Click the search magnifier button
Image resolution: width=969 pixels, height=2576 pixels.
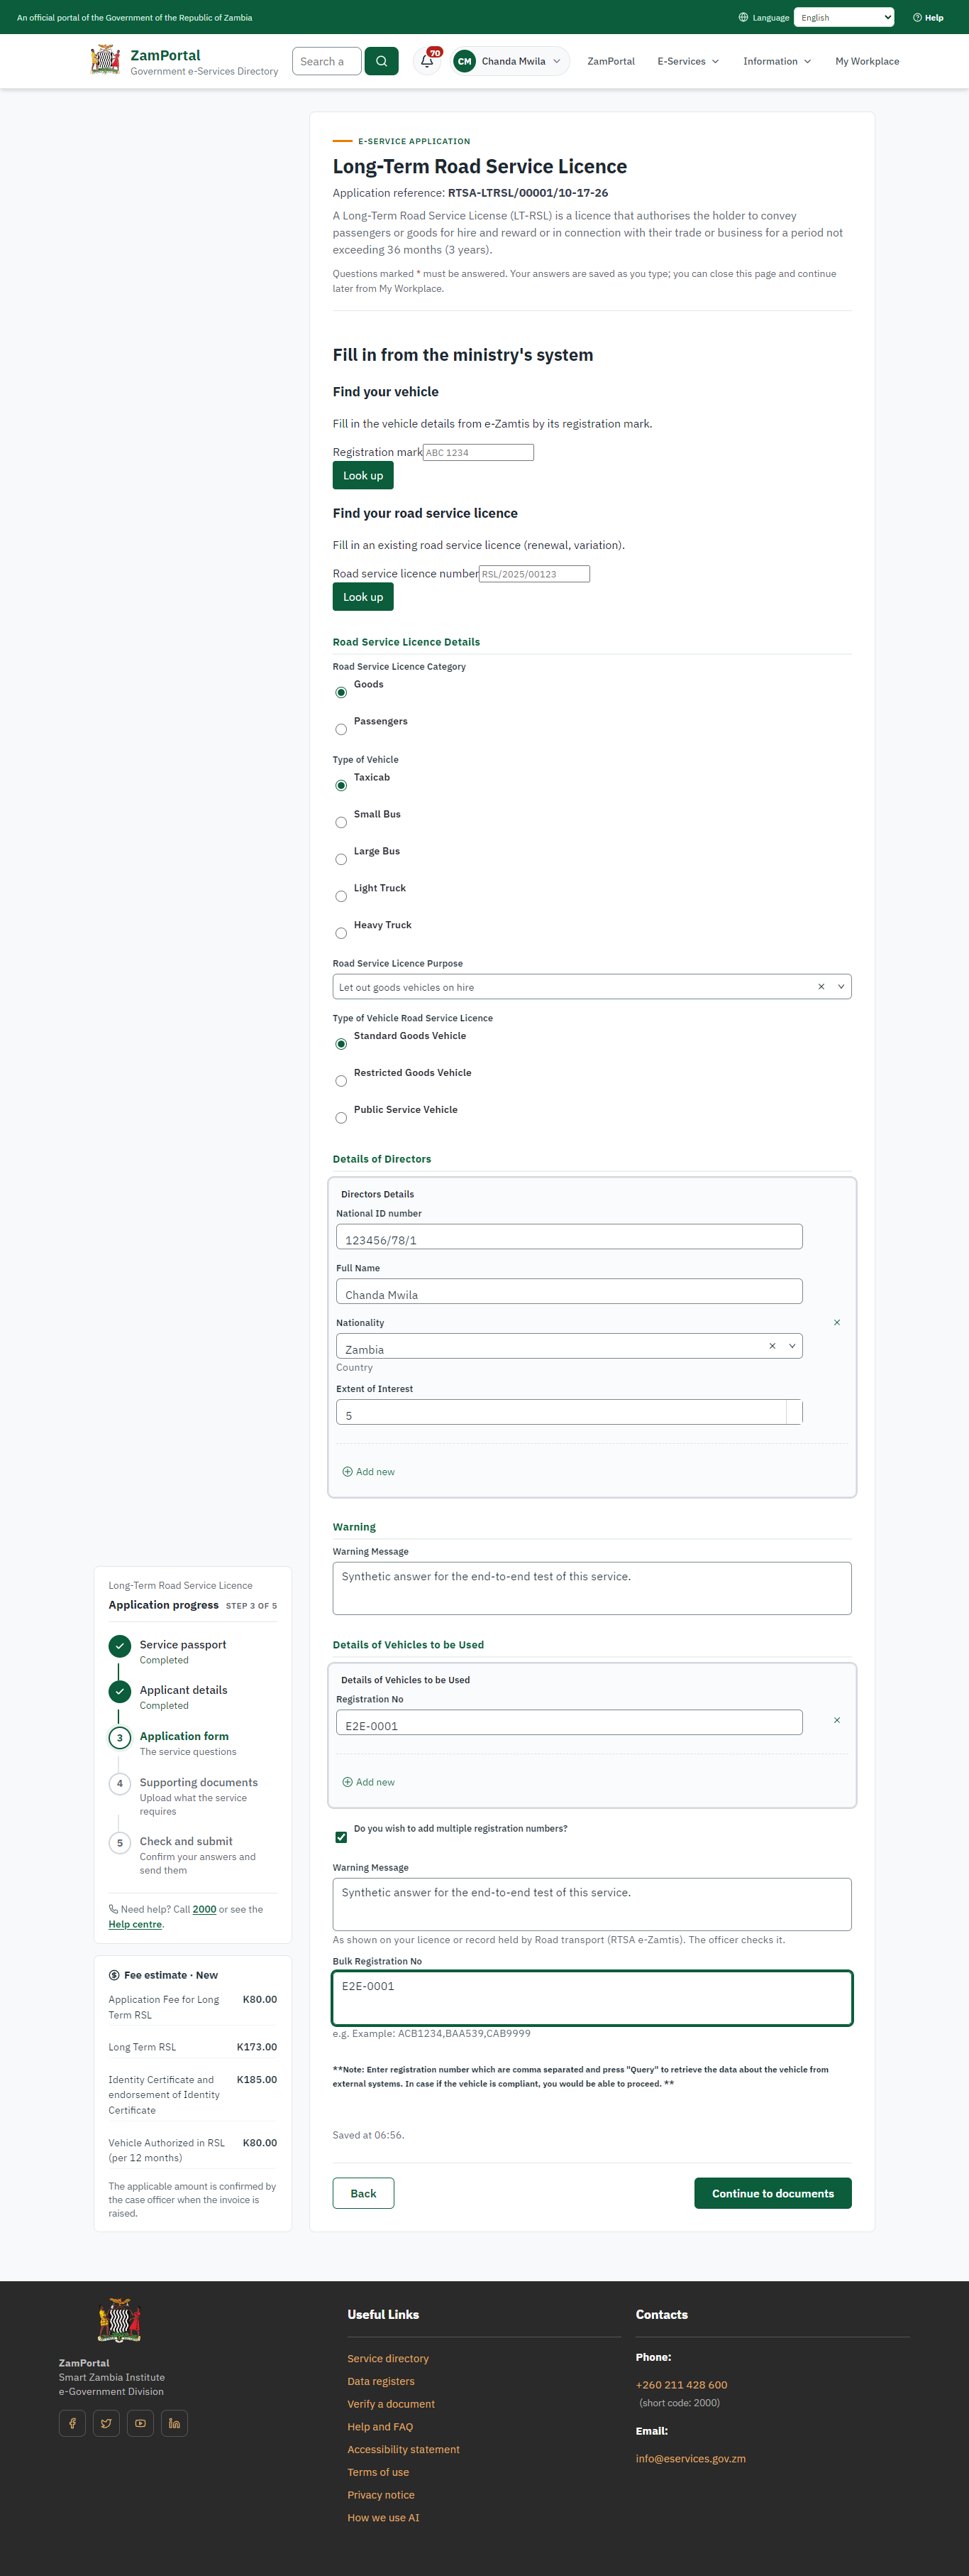[382, 61]
